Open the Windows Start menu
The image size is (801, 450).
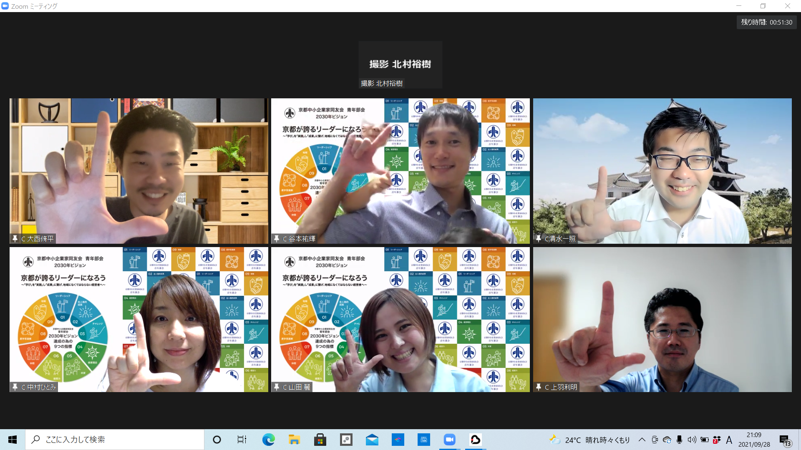point(13,440)
